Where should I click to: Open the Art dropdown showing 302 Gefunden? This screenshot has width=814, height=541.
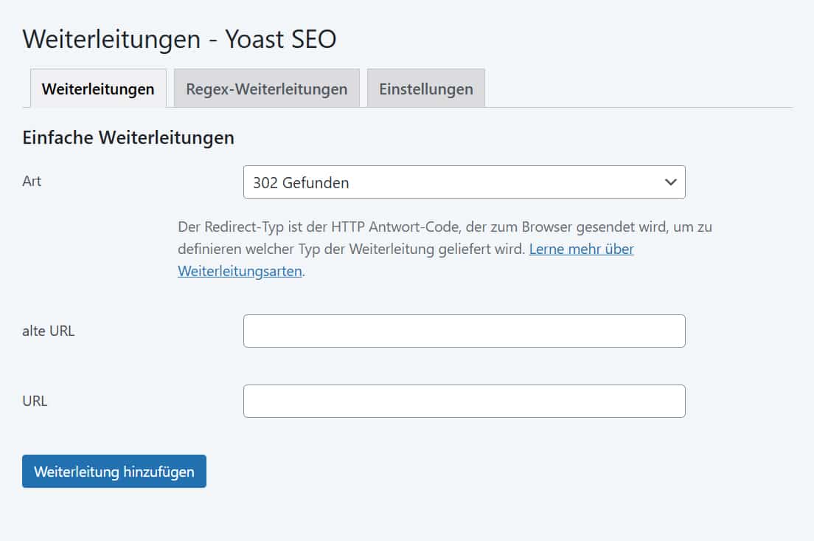tap(464, 182)
